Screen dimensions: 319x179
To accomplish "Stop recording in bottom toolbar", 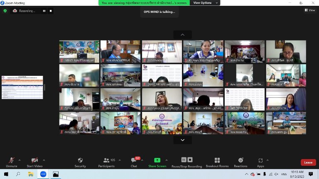I will click(x=190, y=160).
